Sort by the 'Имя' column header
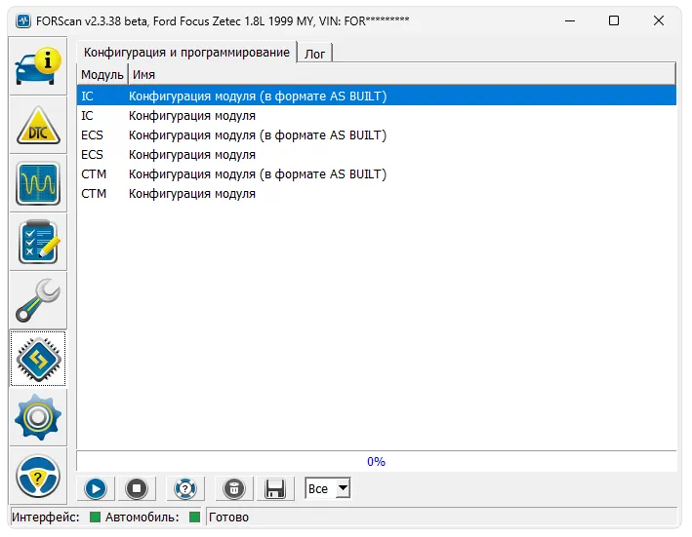 (401, 74)
